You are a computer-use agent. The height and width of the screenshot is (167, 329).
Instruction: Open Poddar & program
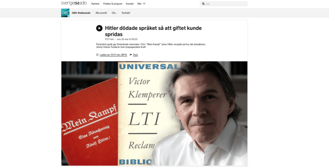click(113, 4)
